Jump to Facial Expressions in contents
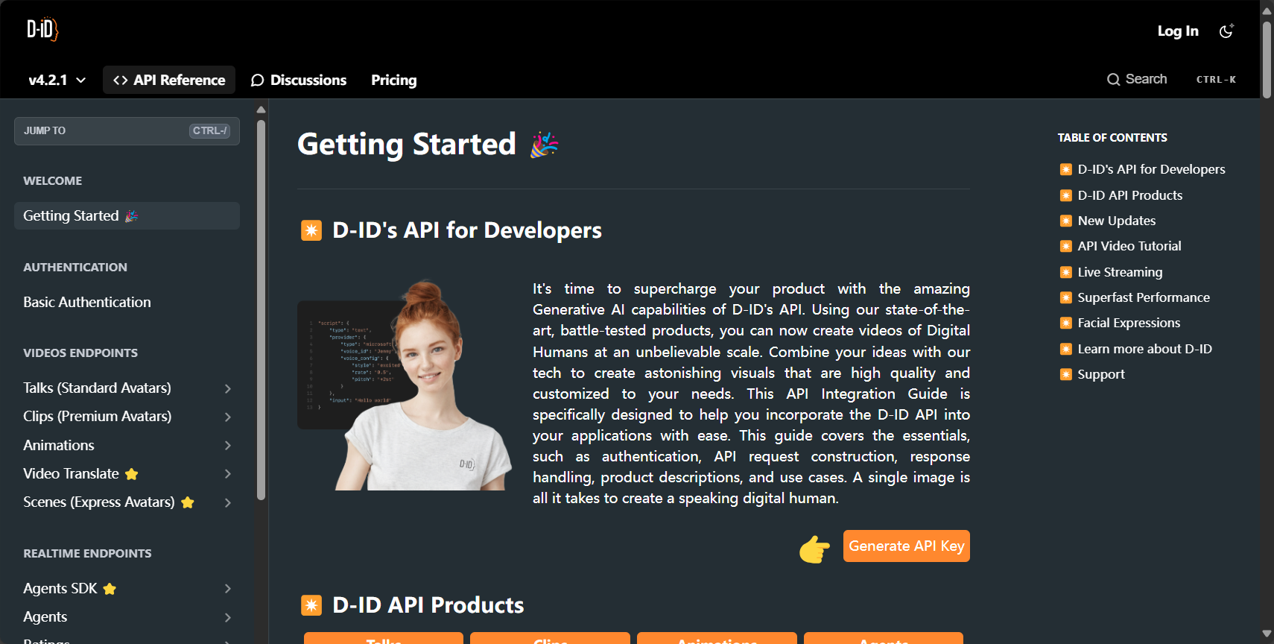 pyautogui.click(x=1129, y=323)
